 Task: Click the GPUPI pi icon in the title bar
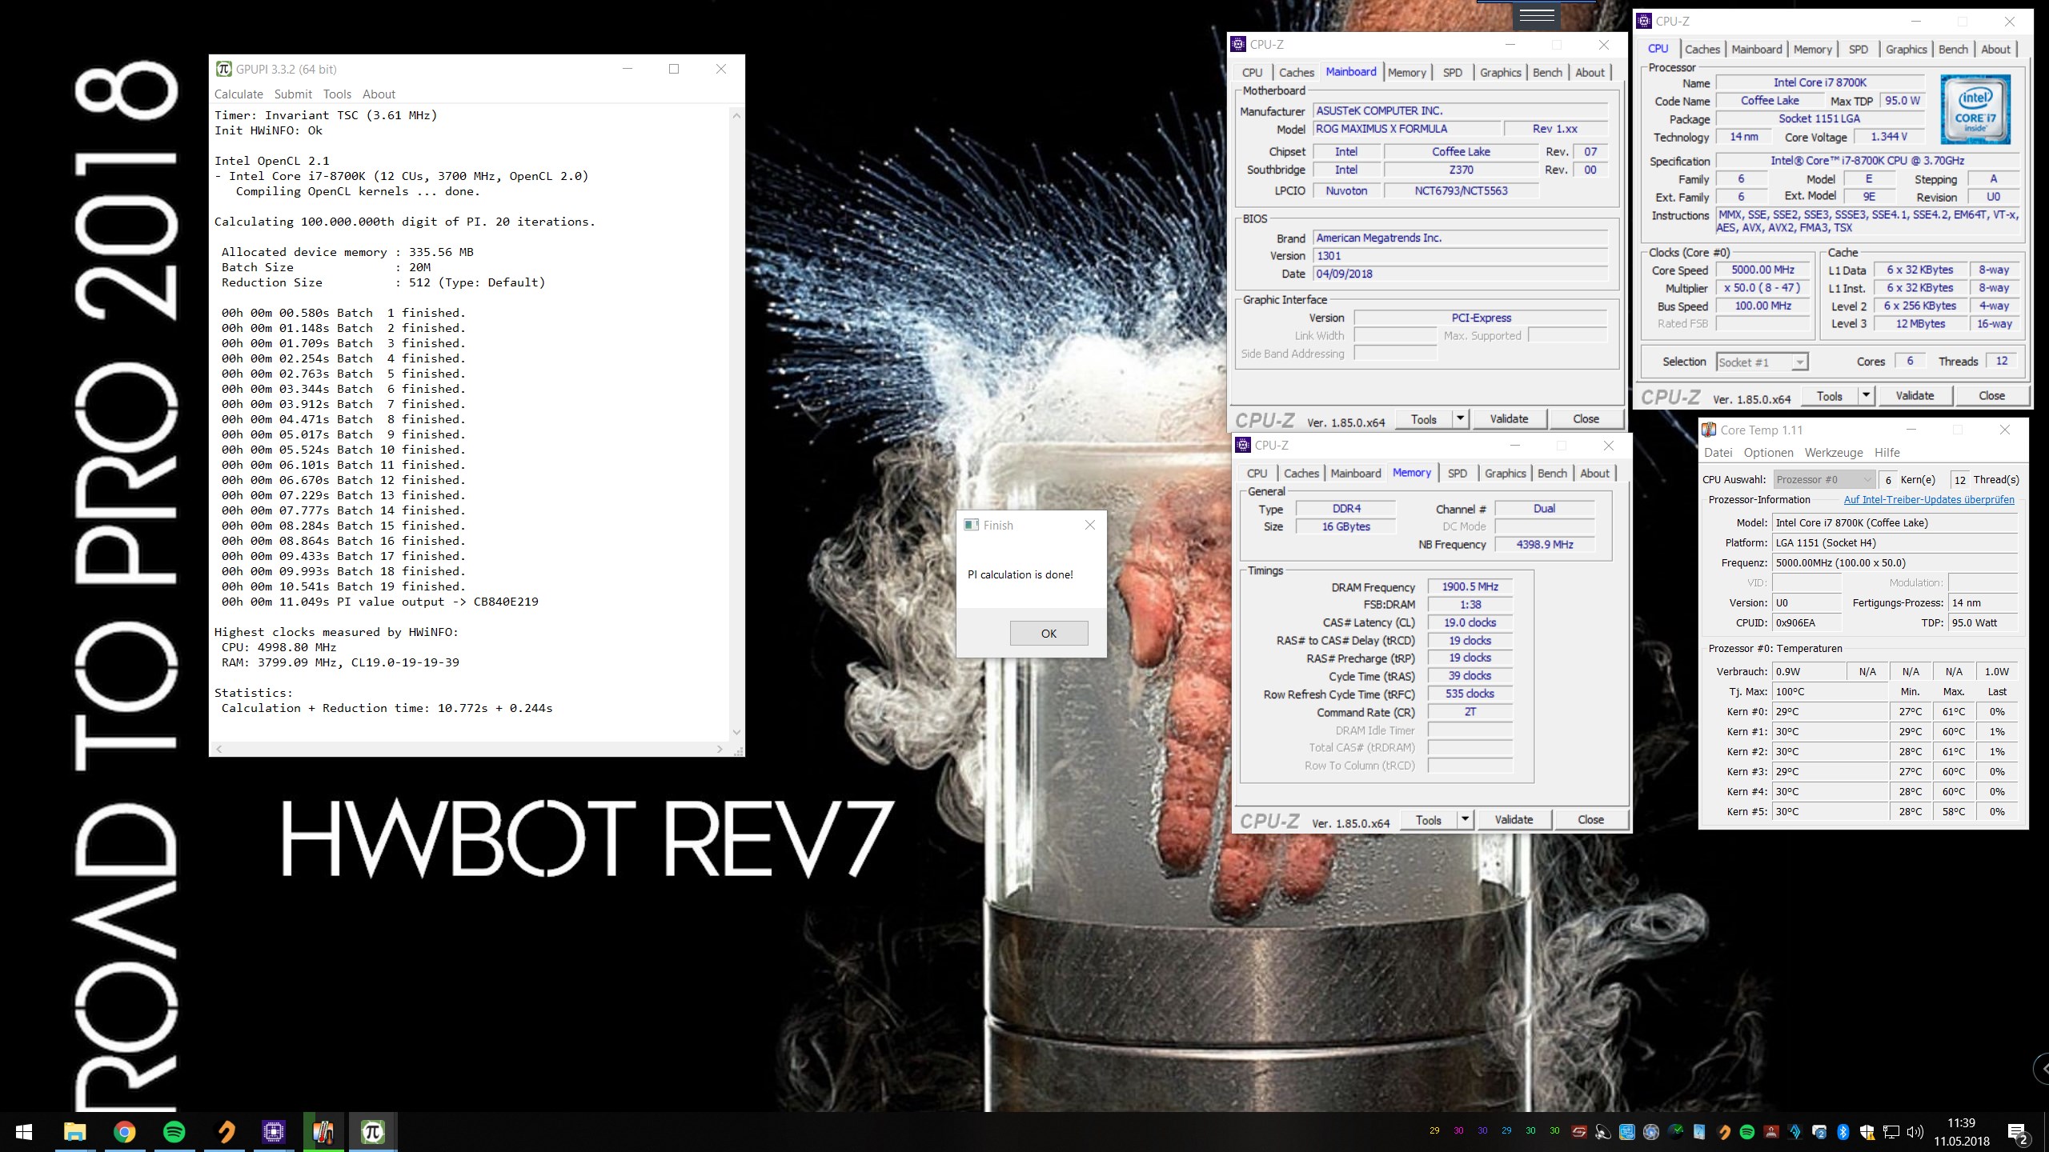coord(224,69)
